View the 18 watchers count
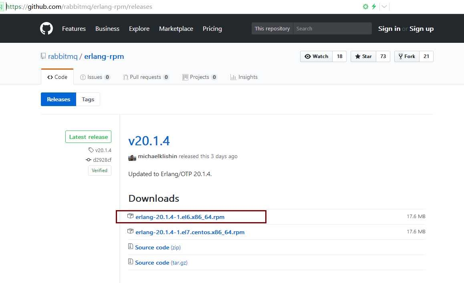 339,56
